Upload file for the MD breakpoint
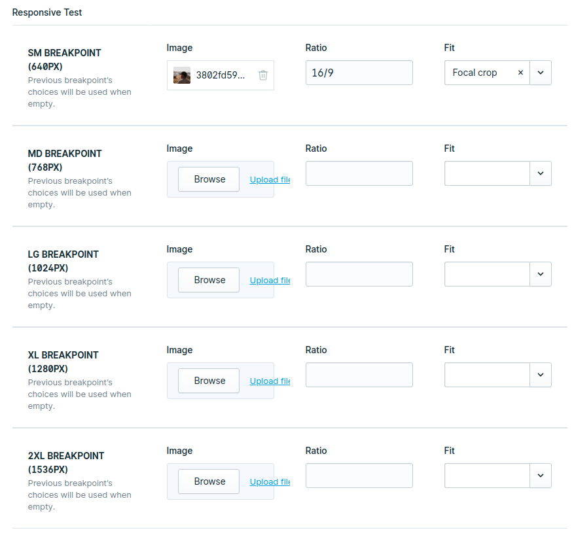 pyautogui.click(x=269, y=179)
